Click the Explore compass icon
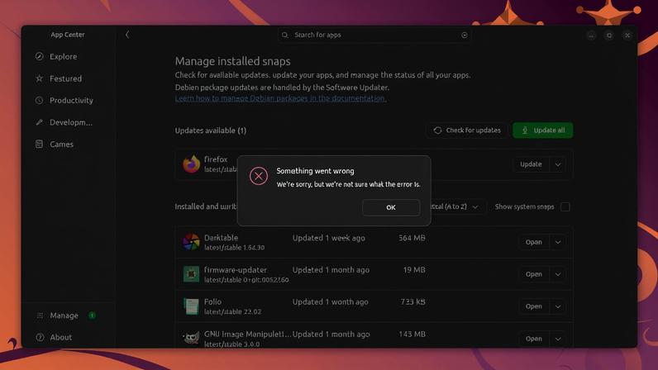Viewport: 658px width, 370px height. coord(39,56)
